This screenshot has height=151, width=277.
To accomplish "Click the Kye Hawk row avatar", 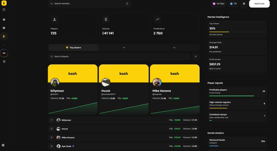I will 59,146.
